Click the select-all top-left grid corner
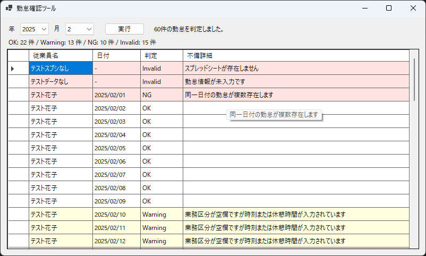The width and height of the screenshot is (426, 256). click(x=19, y=55)
